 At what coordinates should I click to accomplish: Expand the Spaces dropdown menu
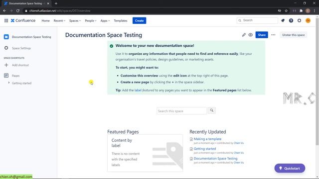[x=75, y=21]
